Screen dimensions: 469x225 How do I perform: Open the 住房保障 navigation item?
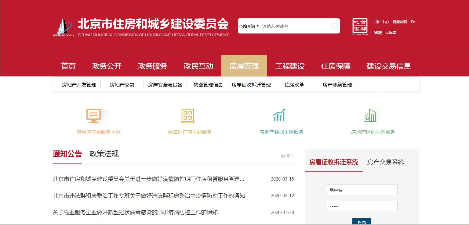point(336,66)
